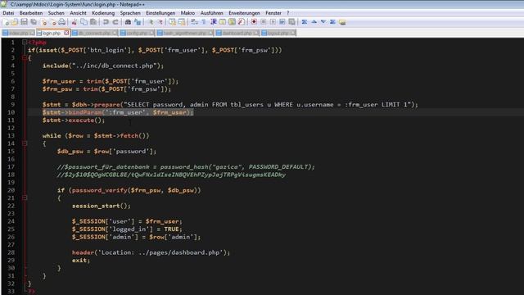Screen dimensions: 524x295
Task: Click line number 9 in the margin
Action: [x=13, y=104]
